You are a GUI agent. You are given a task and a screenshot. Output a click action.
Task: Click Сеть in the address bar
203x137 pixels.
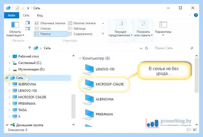[x=47, y=48]
